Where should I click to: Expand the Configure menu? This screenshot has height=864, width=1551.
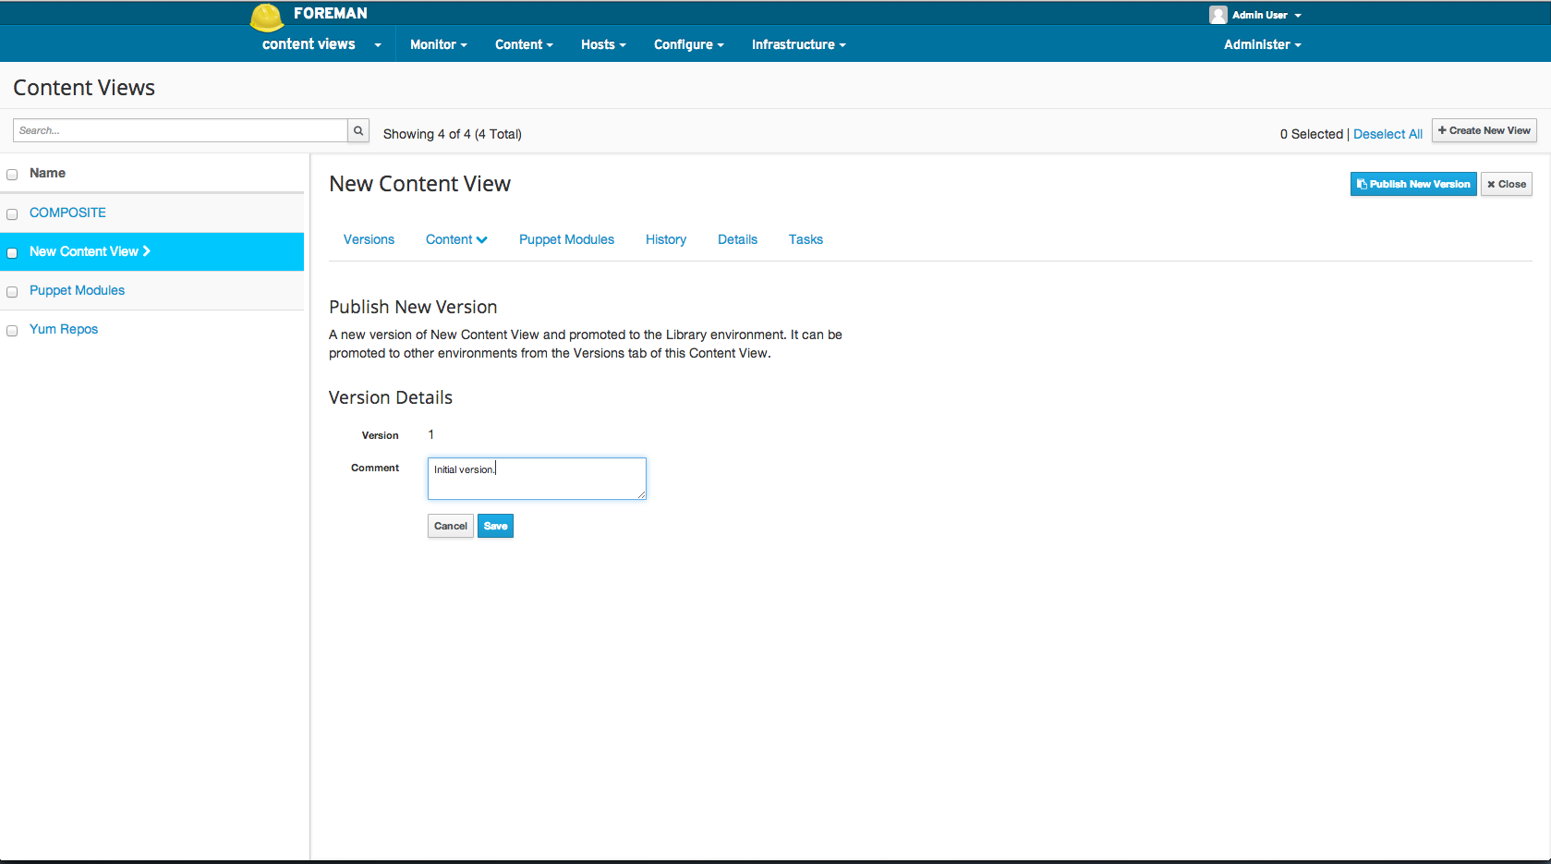click(x=688, y=44)
